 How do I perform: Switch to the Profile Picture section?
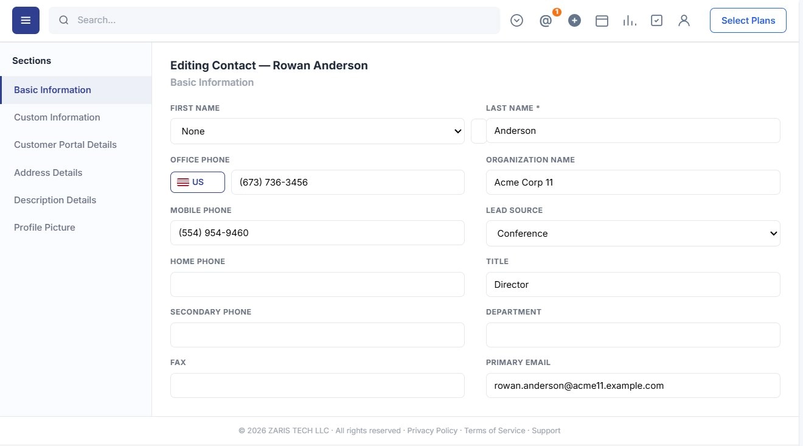[x=44, y=228]
